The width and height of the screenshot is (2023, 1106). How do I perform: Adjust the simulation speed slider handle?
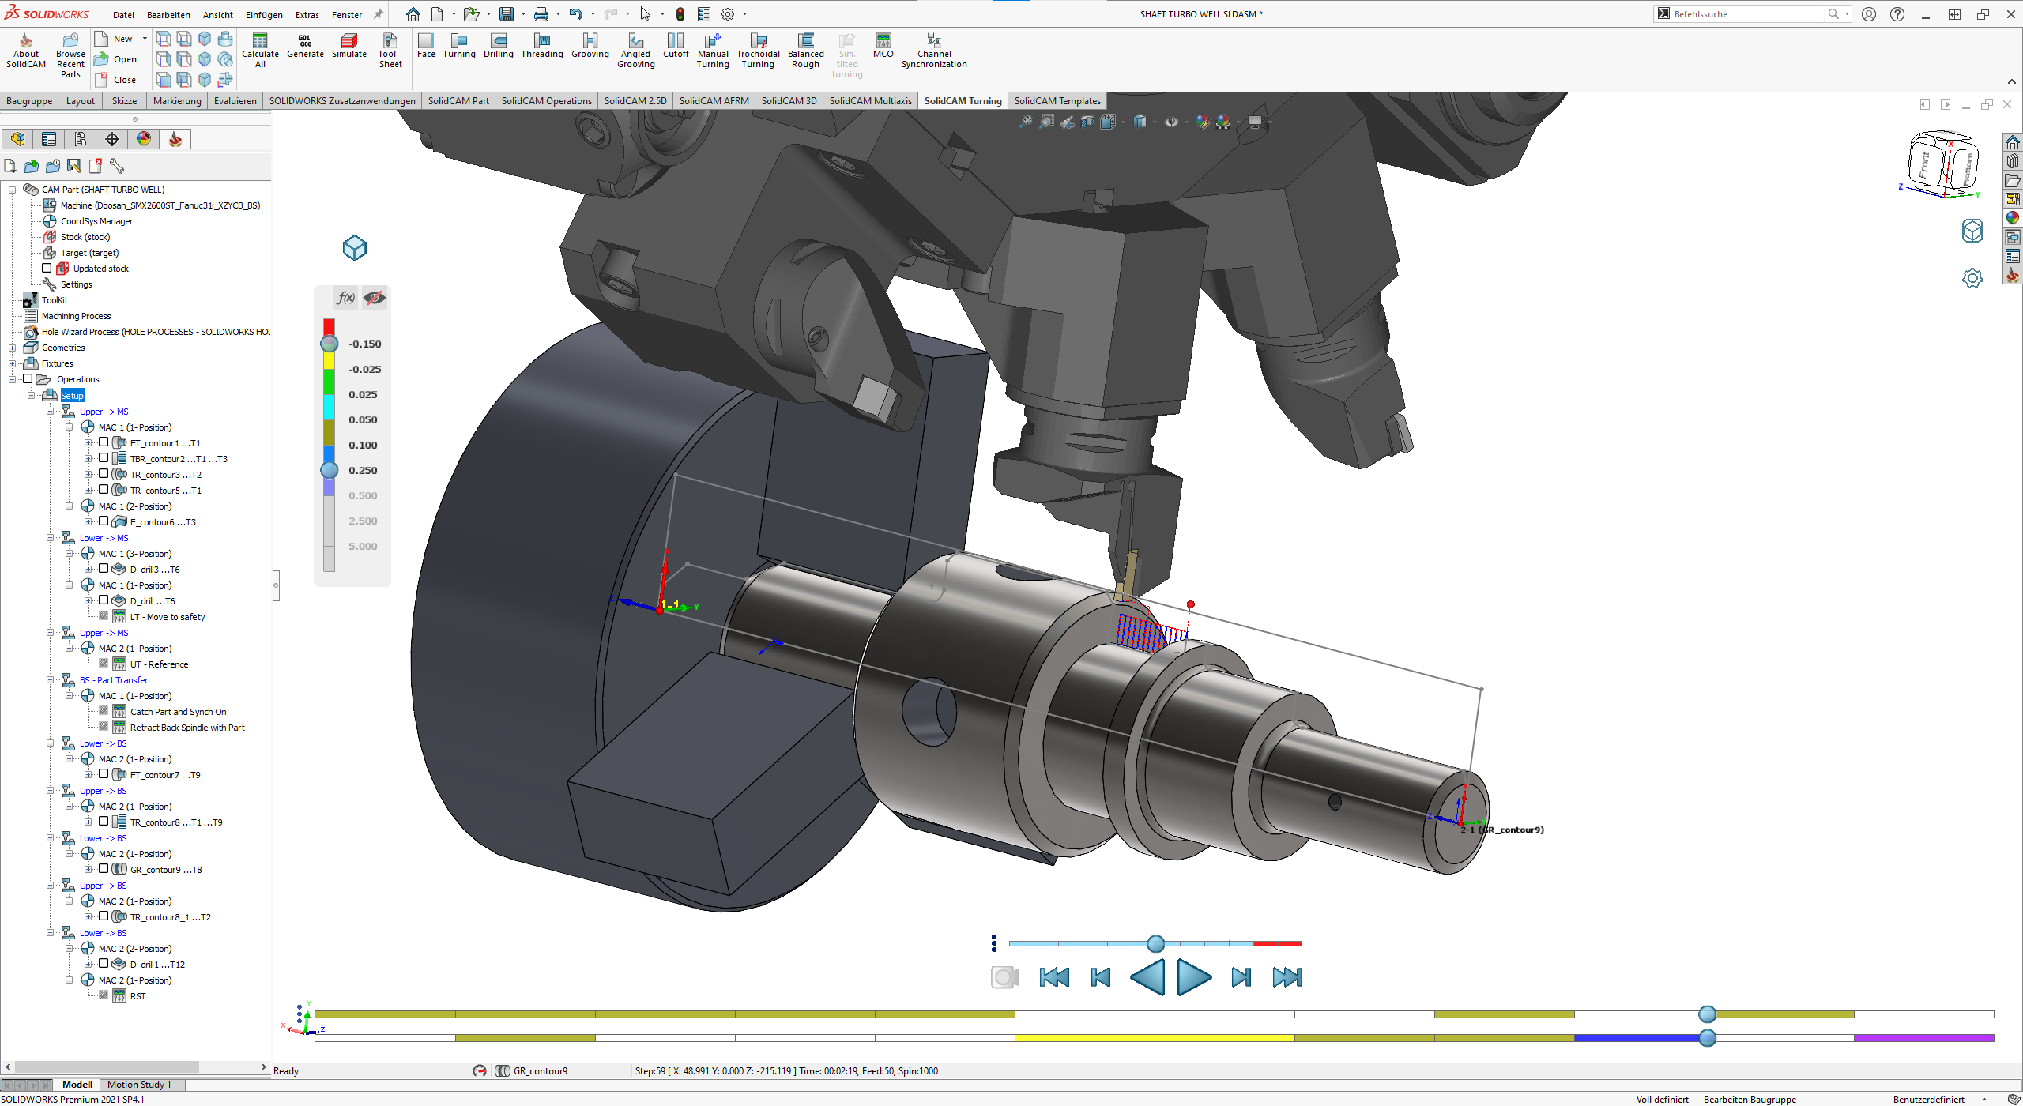pyautogui.click(x=1155, y=943)
